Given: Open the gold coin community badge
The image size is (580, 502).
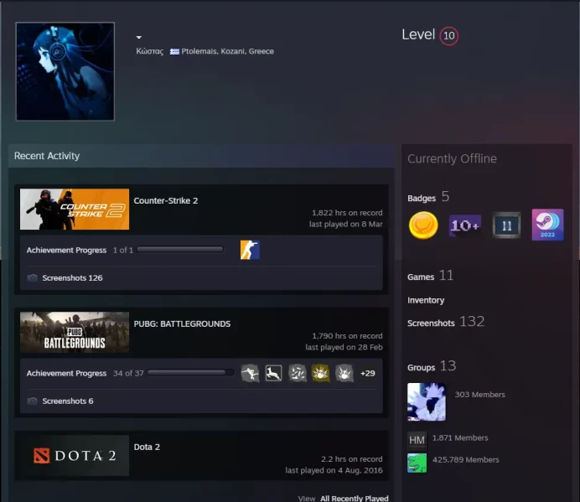Looking at the screenshot, I should (x=423, y=225).
